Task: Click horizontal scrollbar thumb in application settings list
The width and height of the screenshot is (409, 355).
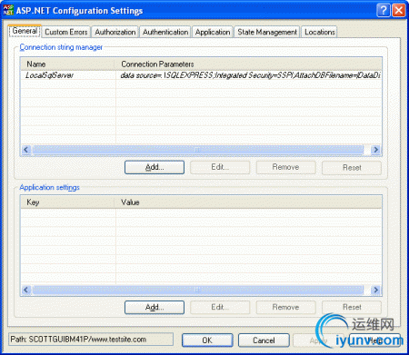Action: tap(198, 290)
